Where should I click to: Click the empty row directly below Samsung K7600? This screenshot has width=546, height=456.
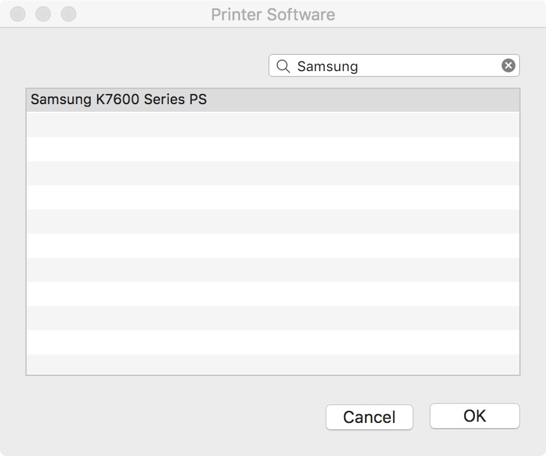tap(272, 124)
